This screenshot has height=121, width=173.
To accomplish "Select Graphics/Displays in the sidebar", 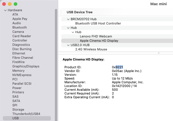I will coord(26,66).
